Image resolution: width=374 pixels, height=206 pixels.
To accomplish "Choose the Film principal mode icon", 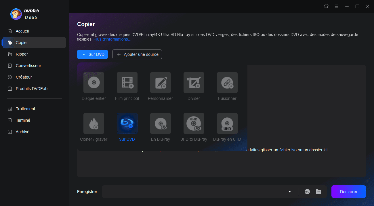I will (127, 83).
